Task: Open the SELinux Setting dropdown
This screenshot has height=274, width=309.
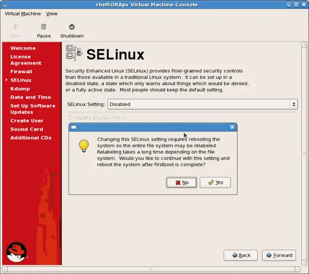Action: [x=202, y=104]
